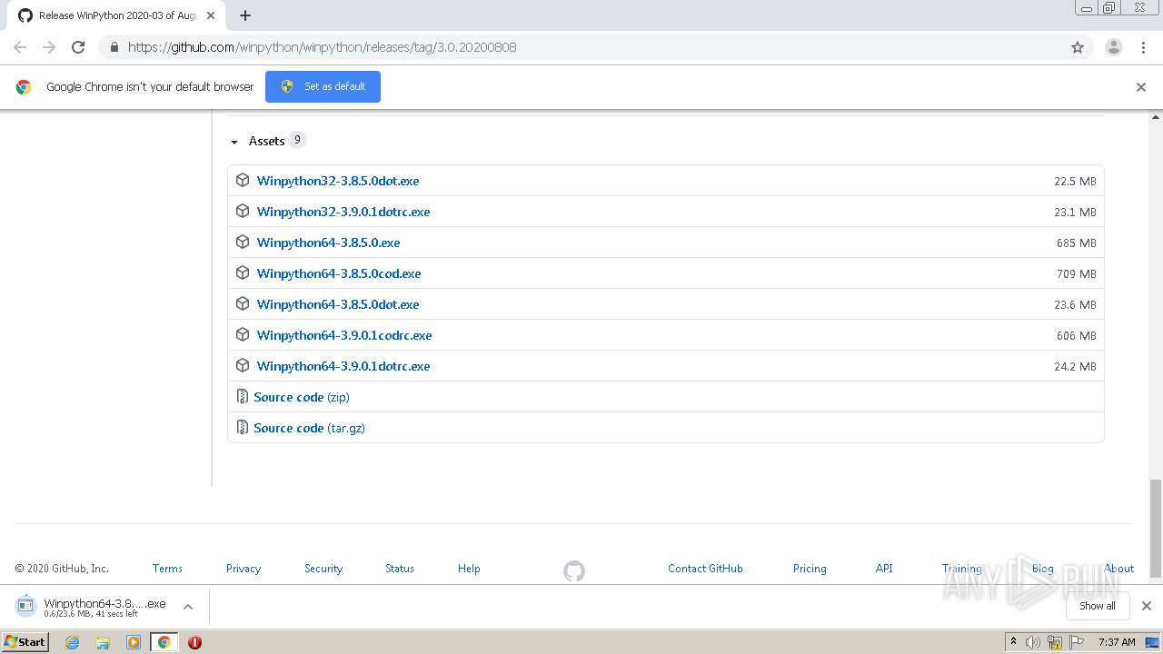Download Source code (zip)
The height and width of the screenshot is (654, 1163).
302,397
